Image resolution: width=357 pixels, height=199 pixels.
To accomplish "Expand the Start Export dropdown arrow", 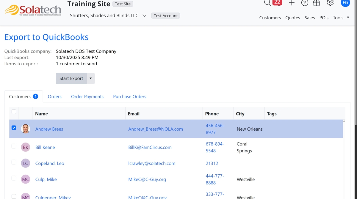I will [x=91, y=78].
